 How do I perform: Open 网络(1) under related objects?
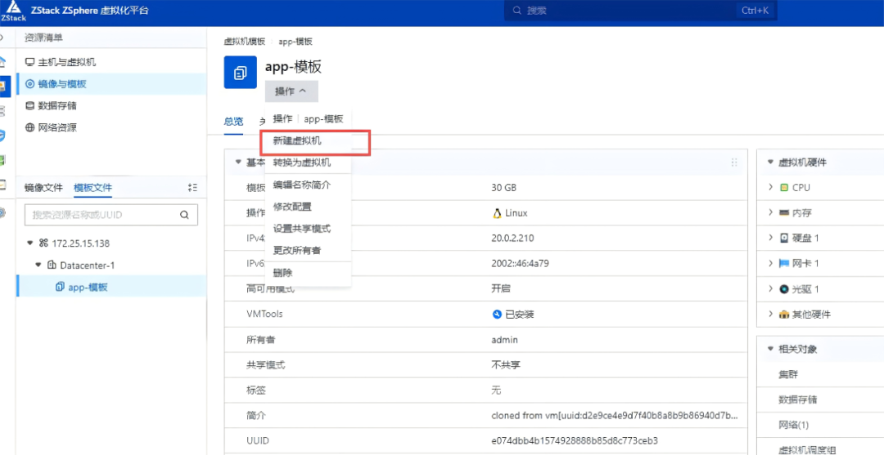795,426
